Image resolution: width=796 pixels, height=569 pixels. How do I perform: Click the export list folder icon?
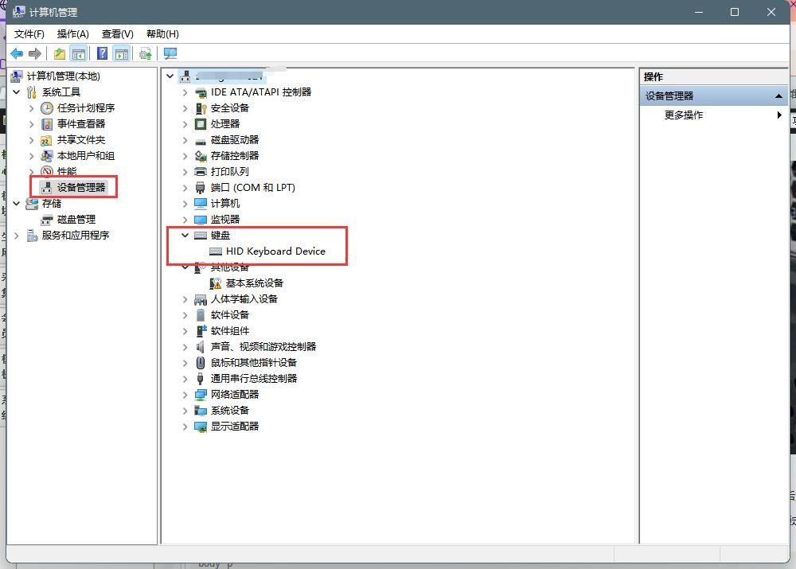pos(58,53)
